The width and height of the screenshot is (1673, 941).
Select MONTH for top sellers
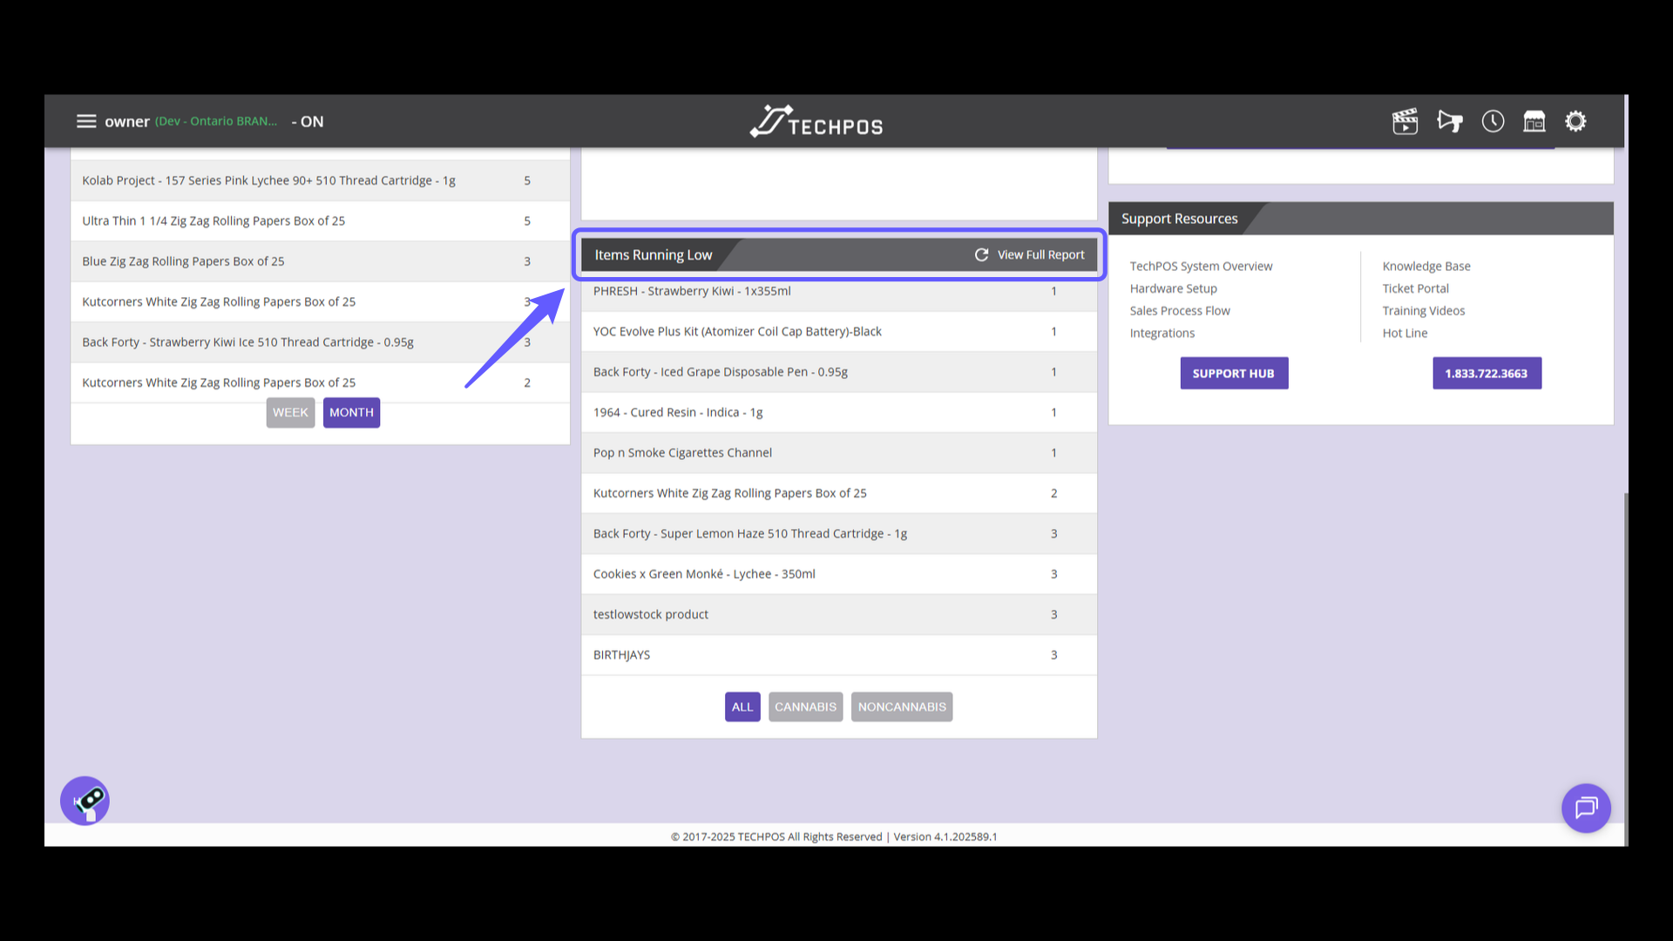(x=351, y=412)
